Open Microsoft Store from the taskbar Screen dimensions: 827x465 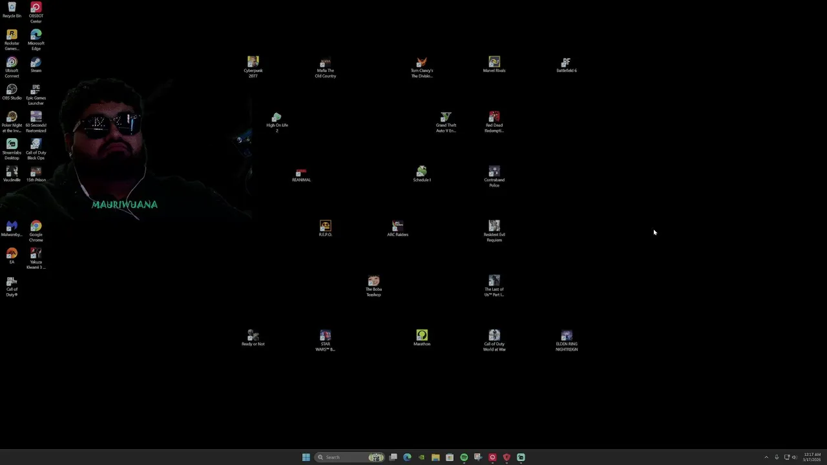click(450, 457)
